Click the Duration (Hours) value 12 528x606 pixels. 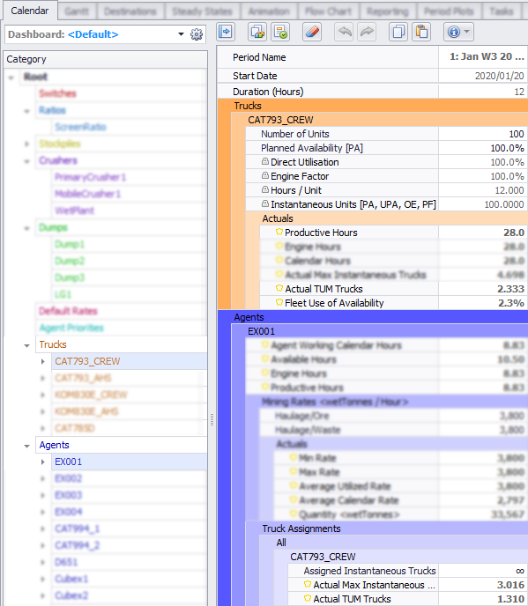pos(519,92)
